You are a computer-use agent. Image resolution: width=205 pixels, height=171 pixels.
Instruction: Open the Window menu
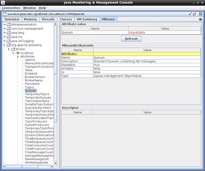(29, 8)
